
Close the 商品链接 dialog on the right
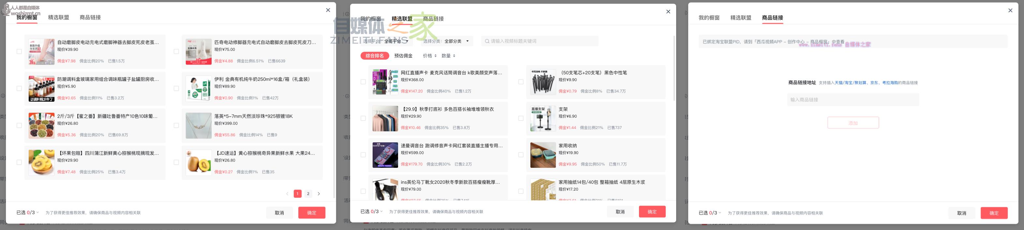tap(1010, 11)
